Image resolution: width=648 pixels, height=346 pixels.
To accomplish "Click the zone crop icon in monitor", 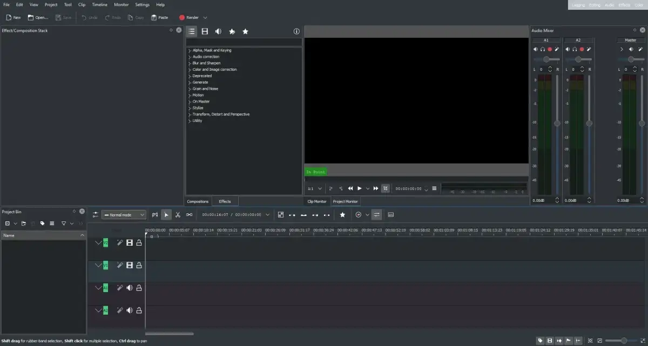I will pyautogui.click(x=386, y=188).
